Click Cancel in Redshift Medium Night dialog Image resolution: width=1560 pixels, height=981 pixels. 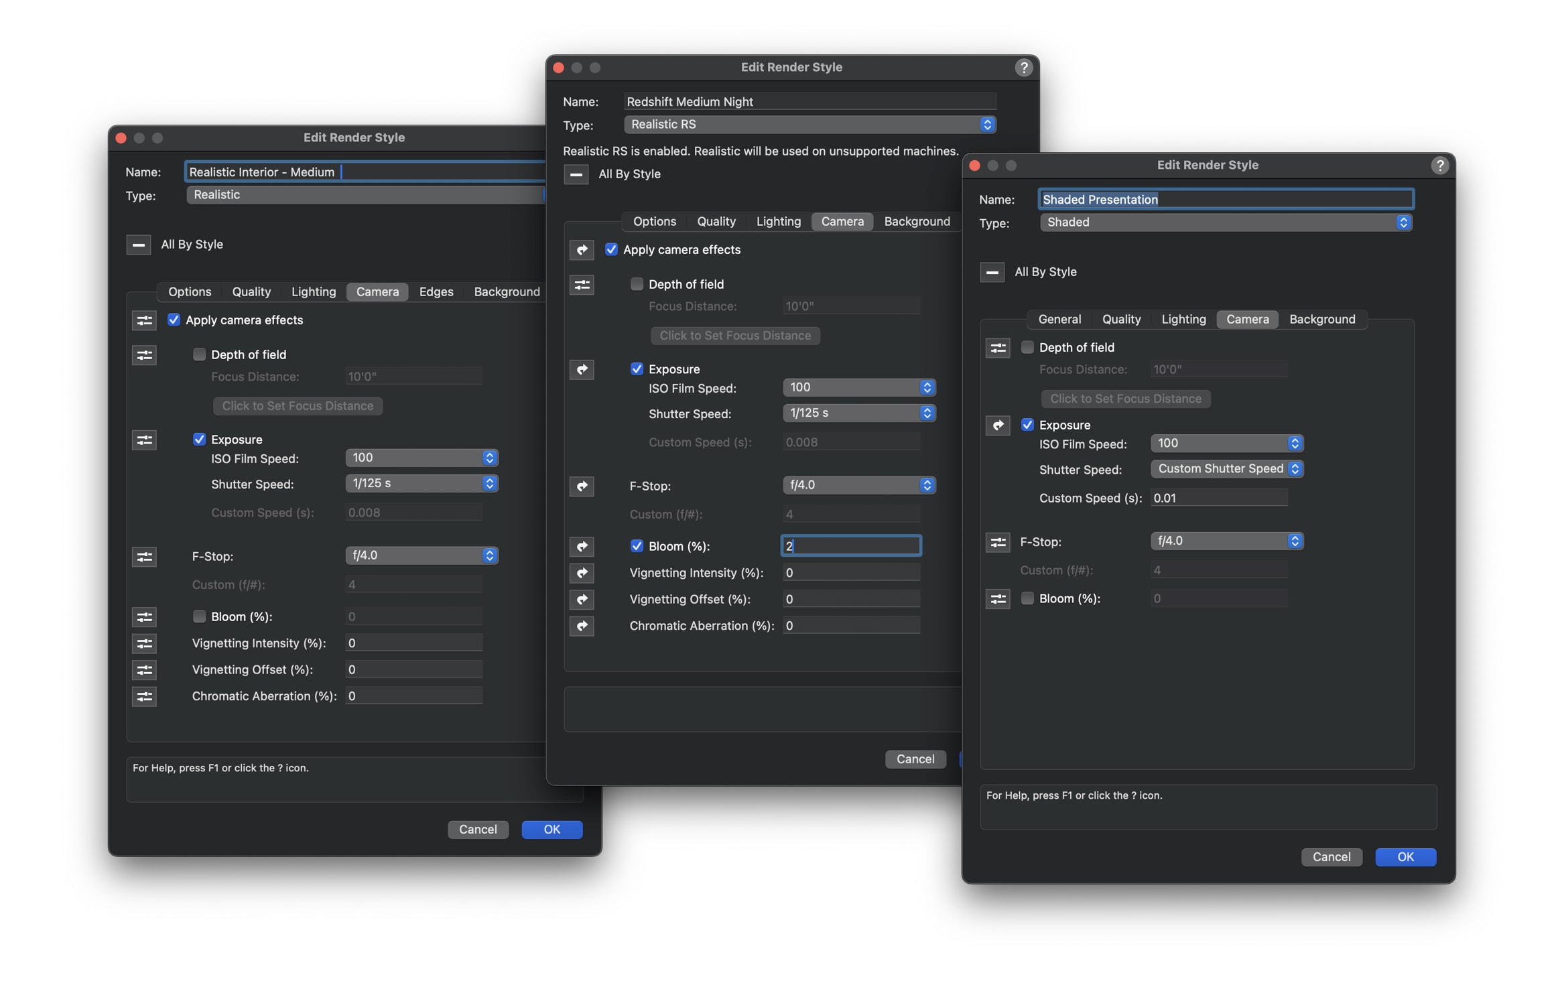click(x=915, y=759)
